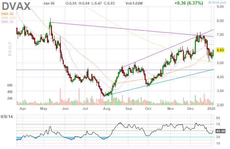Viewport: 230px width, 149px height.
Task: Click the 48.46 RSI value tag
Action: coord(220,131)
